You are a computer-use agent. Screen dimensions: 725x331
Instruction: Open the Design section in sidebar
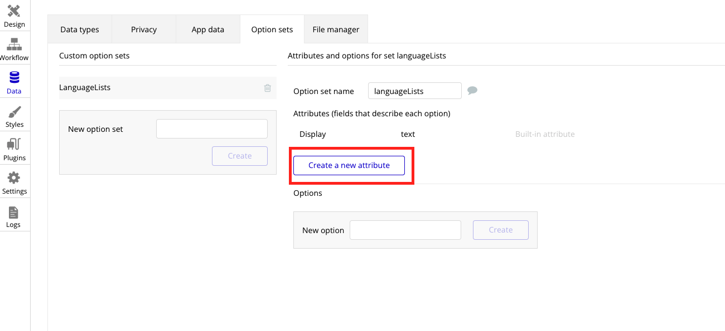click(x=14, y=16)
